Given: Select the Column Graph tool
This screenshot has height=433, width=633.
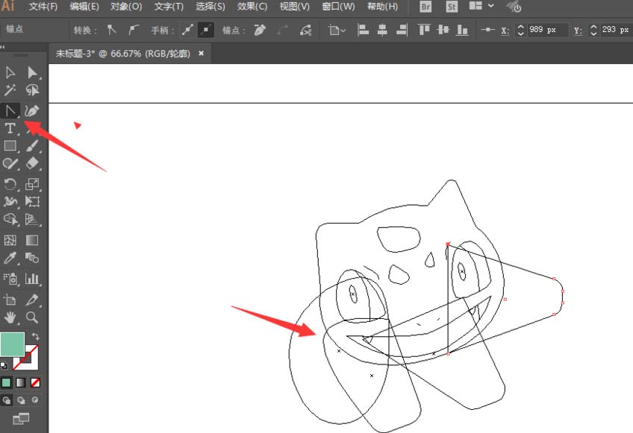Looking at the screenshot, I should coord(32,279).
